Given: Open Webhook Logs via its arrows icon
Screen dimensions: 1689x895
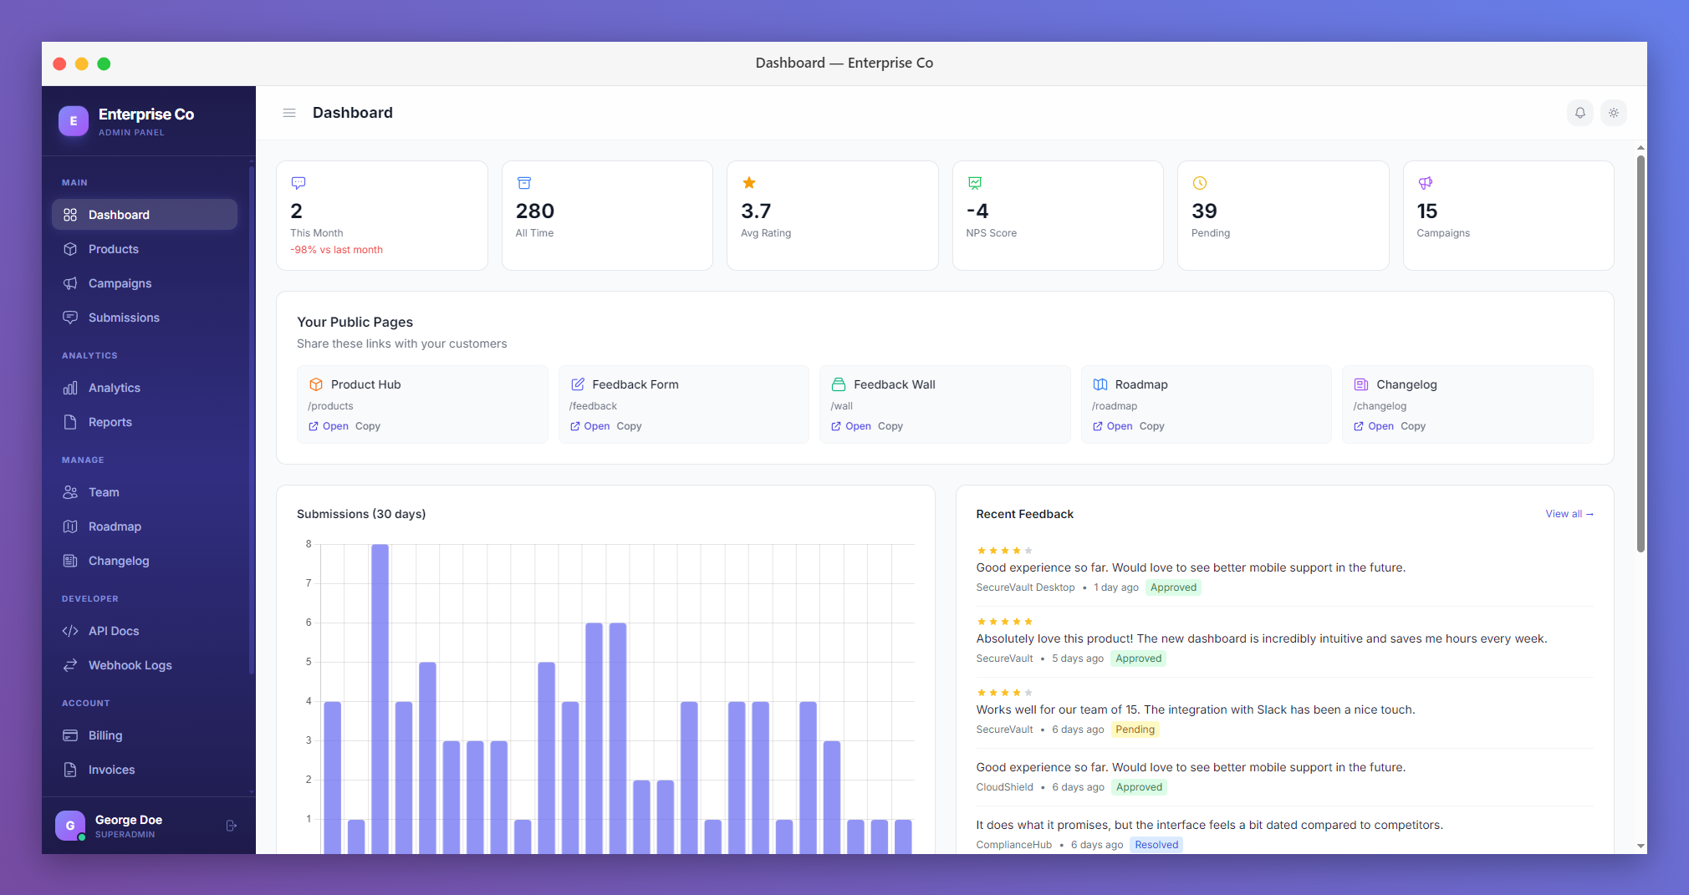Looking at the screenshot, I should tap(71, 665).
